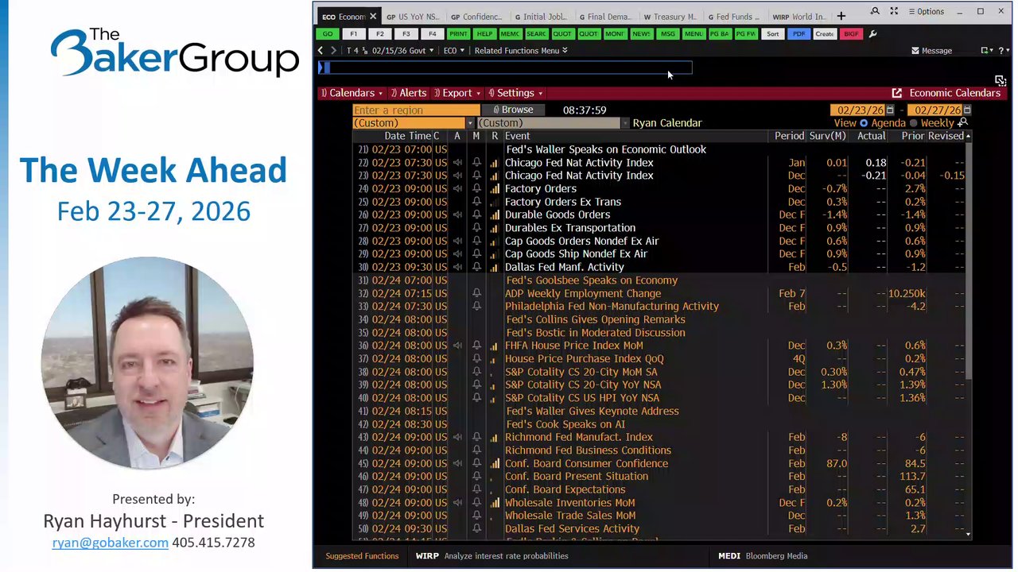Toggle the alert bell for House Price Purchase Index QoQ

pyautogui.click(x=476, y=359)
